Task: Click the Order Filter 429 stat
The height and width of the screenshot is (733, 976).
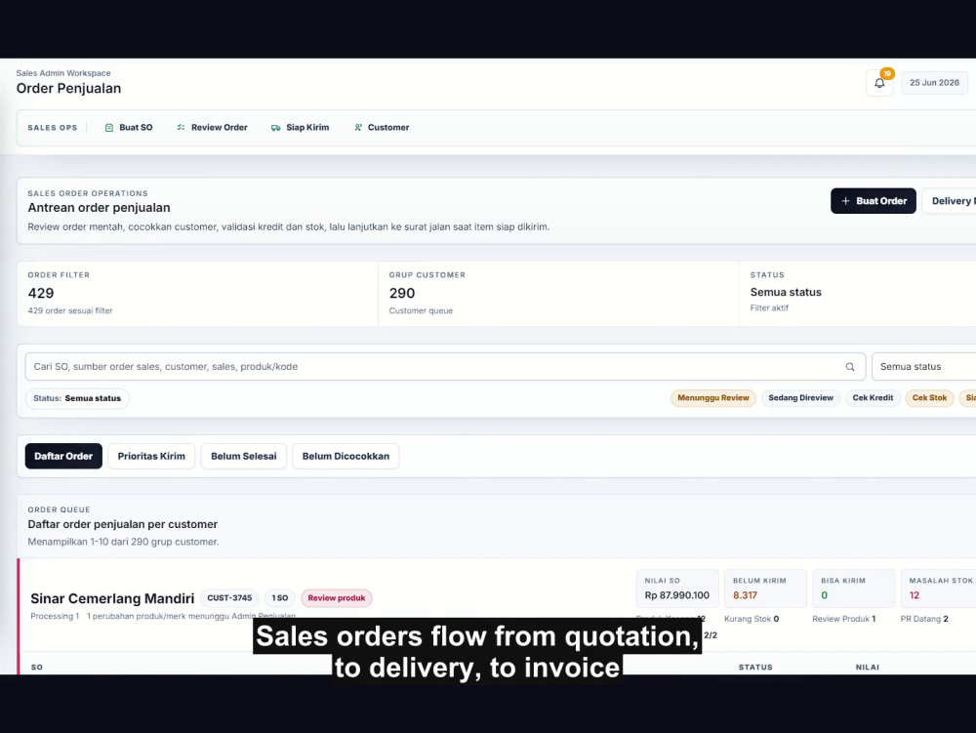Action: 197,293
